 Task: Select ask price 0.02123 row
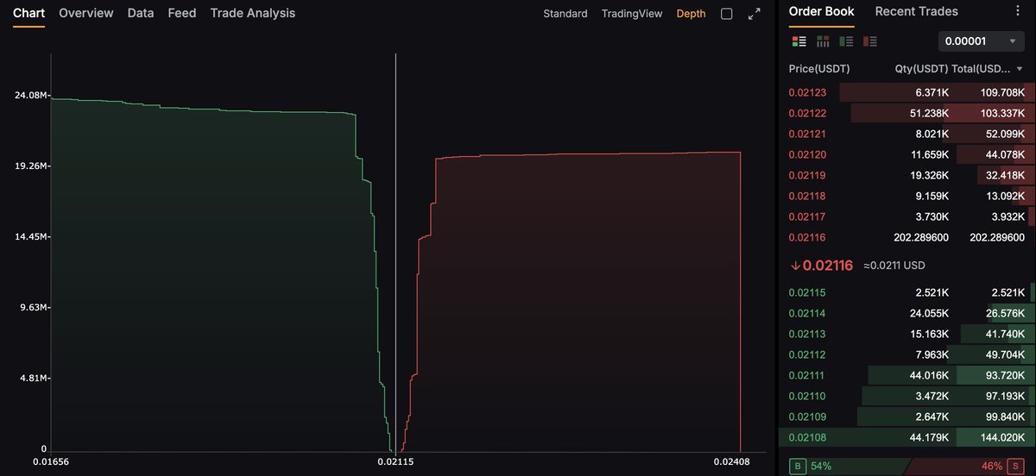coord(907,92)
